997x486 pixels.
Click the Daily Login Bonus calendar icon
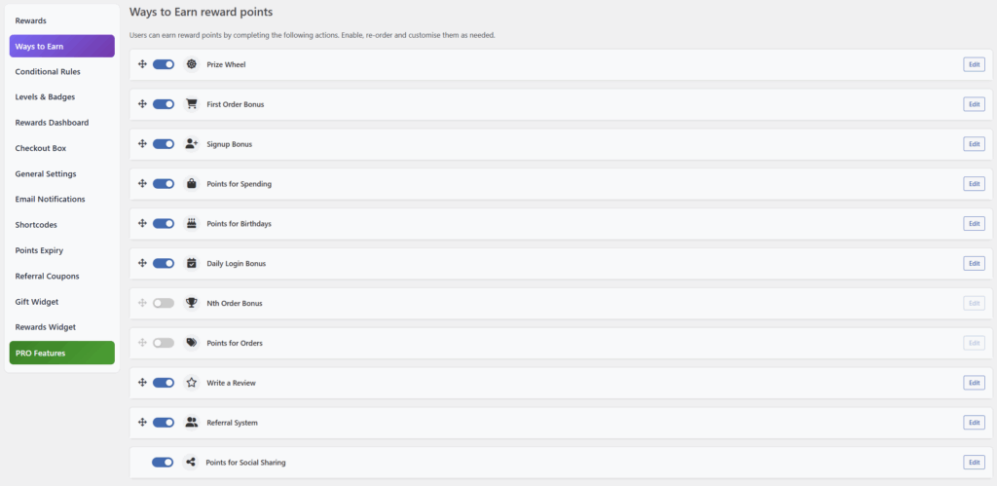coord(192,263)
